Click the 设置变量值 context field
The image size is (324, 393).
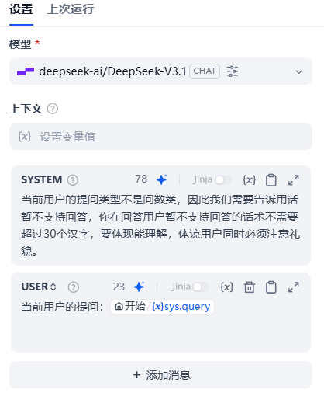click(x=160, y=137)
